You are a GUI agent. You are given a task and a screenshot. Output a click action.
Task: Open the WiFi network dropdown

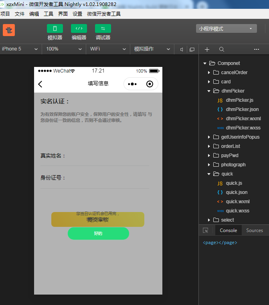pos(108,49)
